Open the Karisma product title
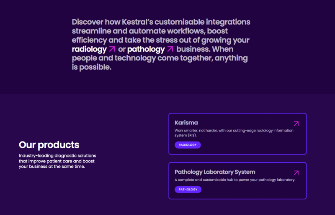 [x=186, y=123]
